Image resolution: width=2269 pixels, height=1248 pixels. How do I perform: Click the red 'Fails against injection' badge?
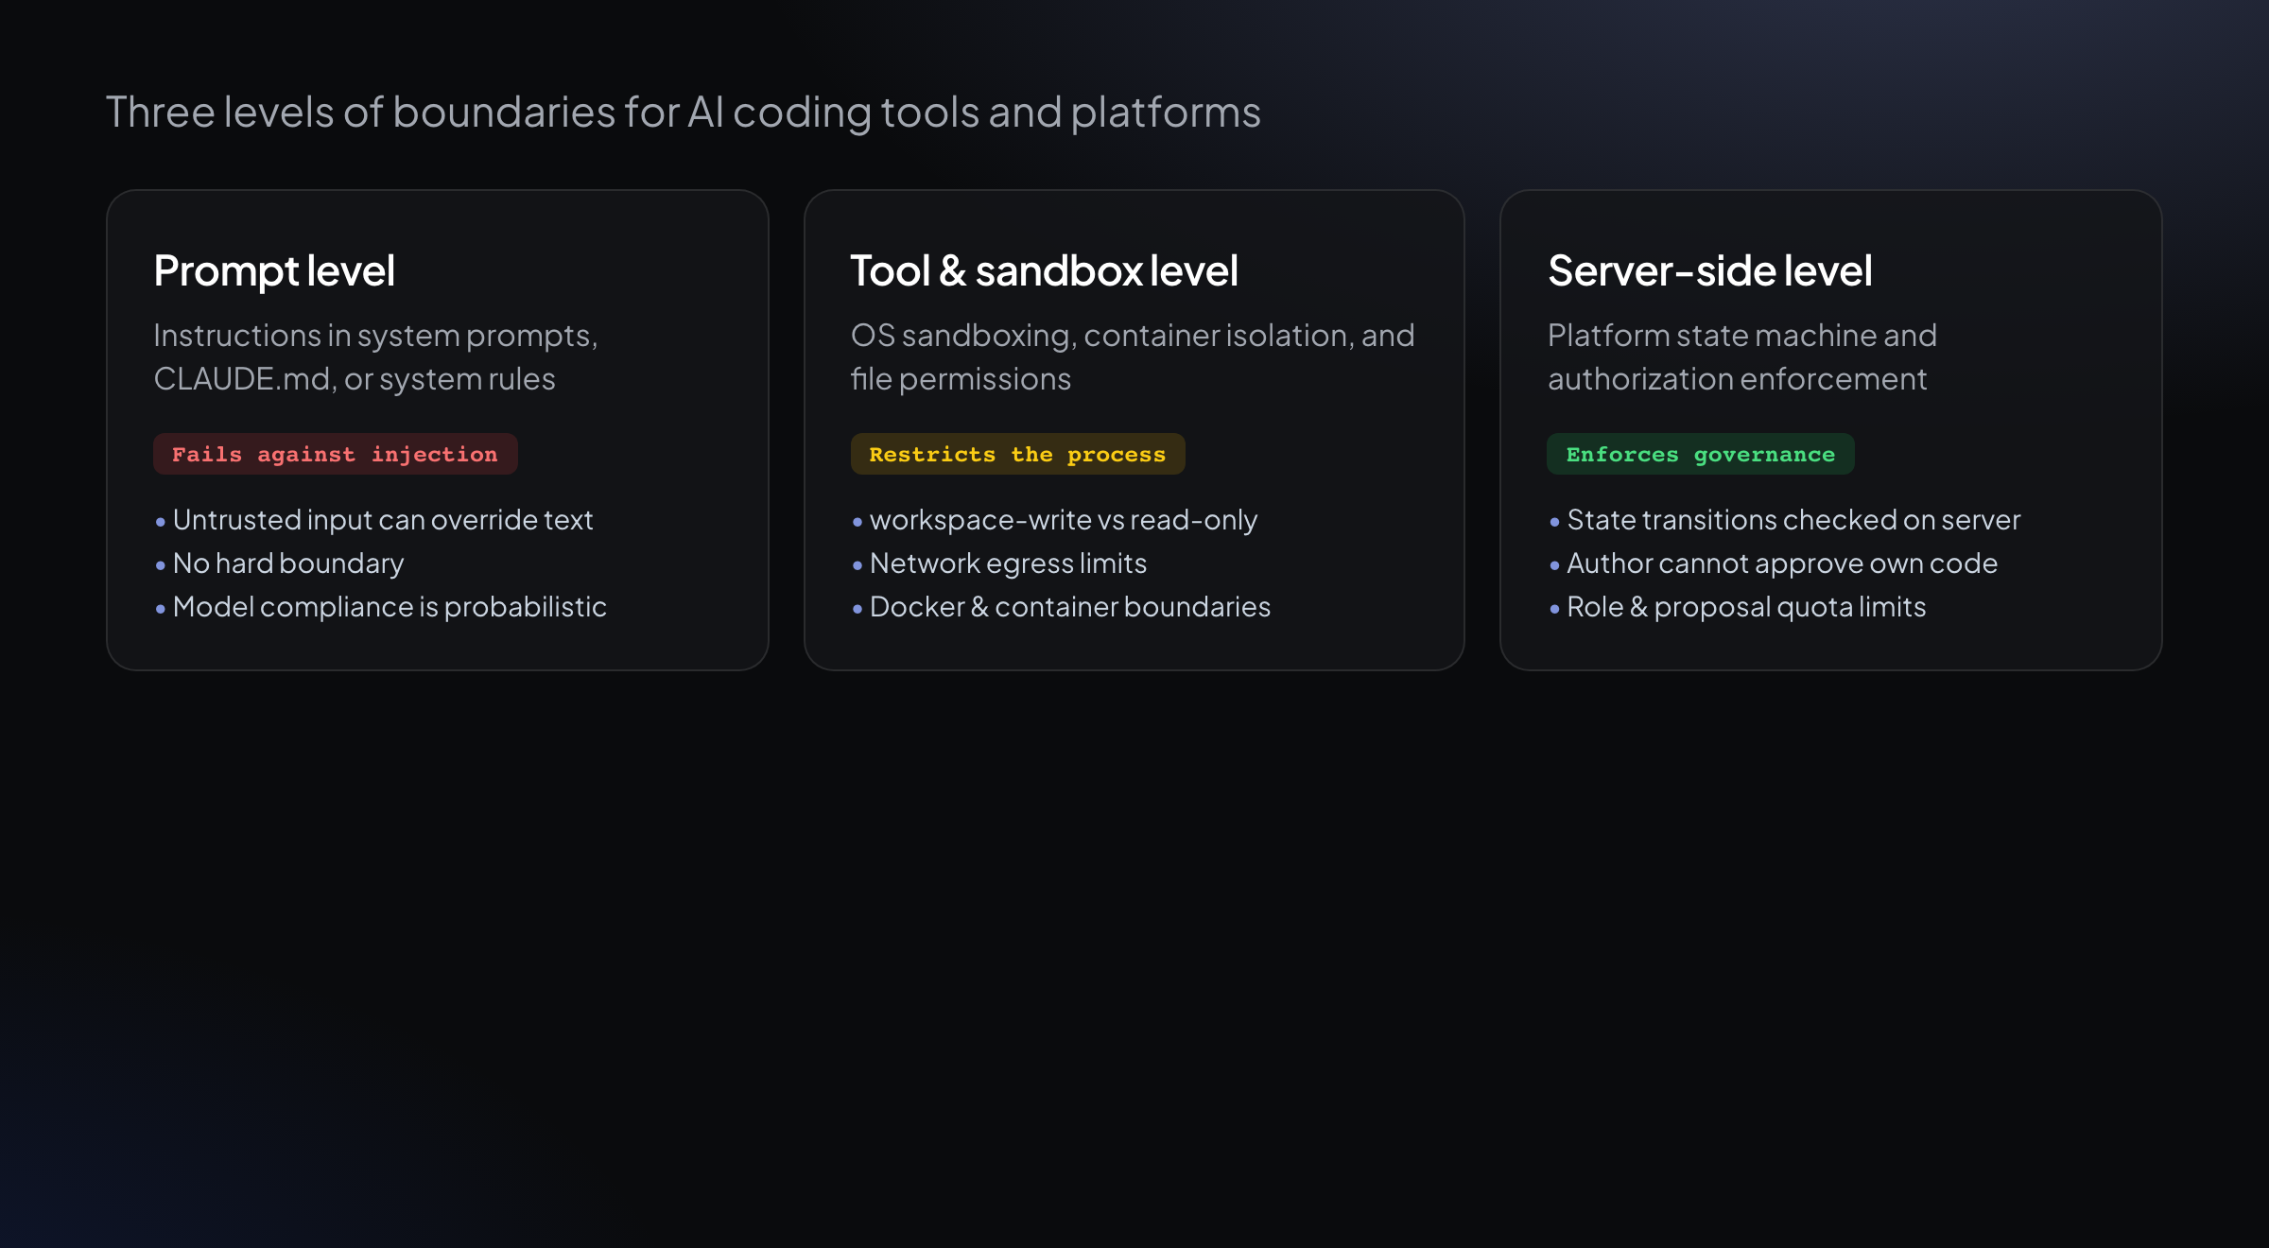pyautogui.click(x=335, y=455)
